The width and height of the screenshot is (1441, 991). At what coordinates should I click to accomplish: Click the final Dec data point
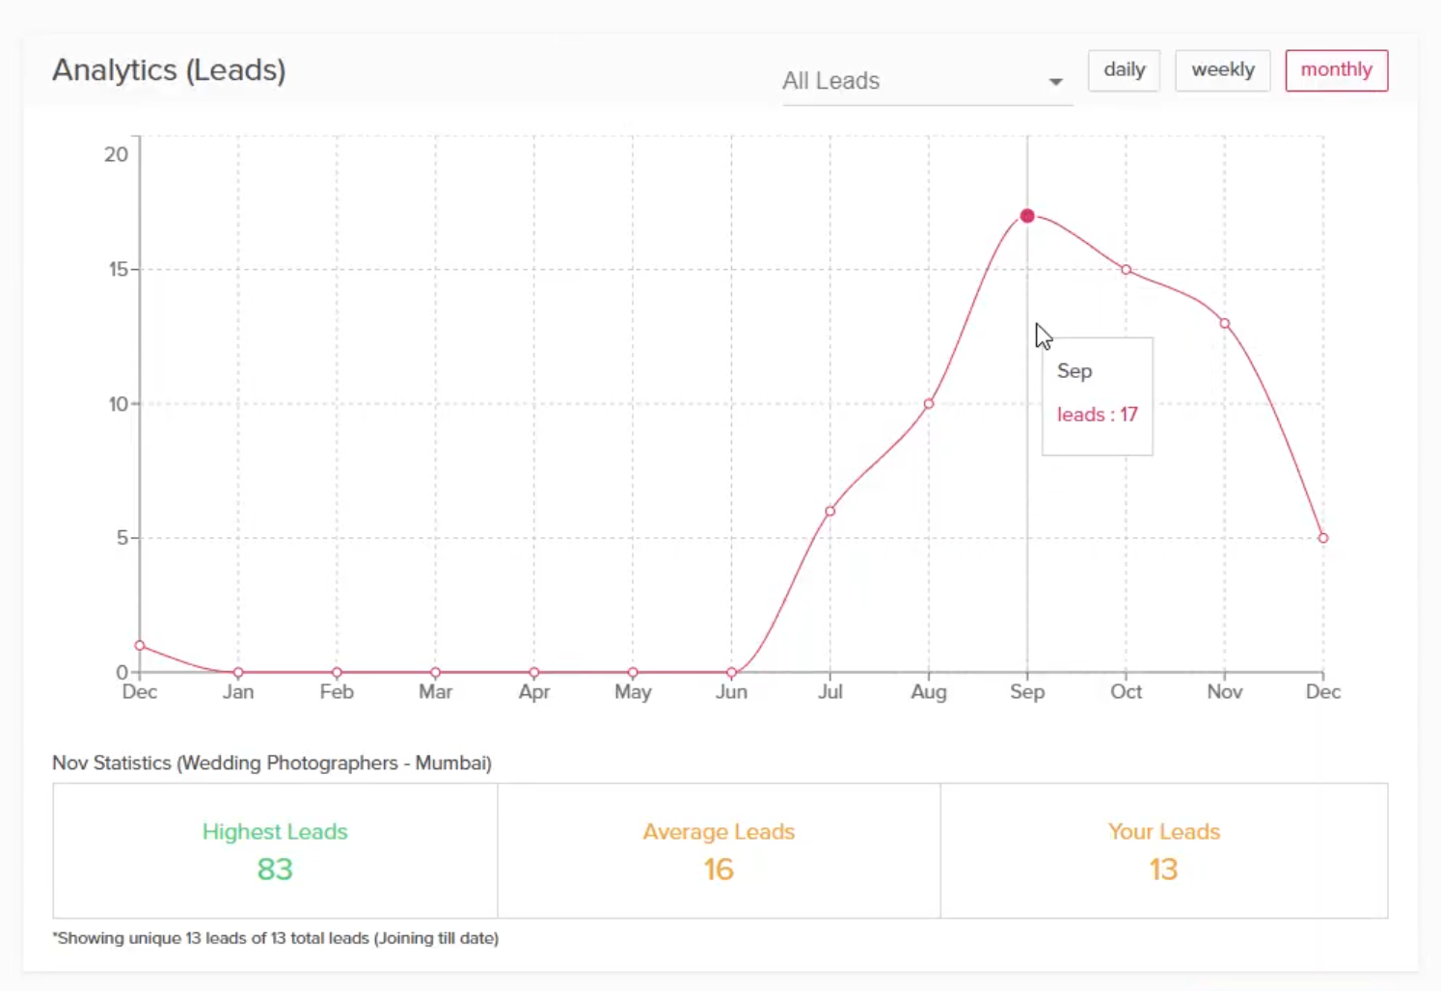point(1323,538)
